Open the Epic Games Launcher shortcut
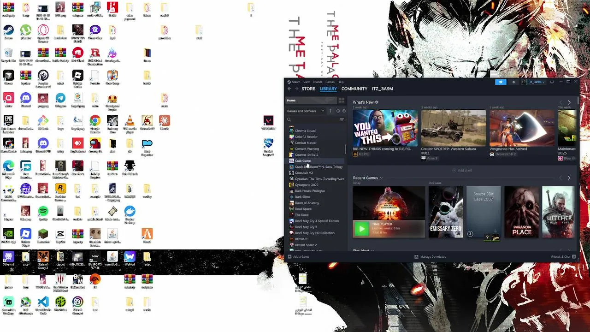The image size is (590, 332). [x=8, y=123]
